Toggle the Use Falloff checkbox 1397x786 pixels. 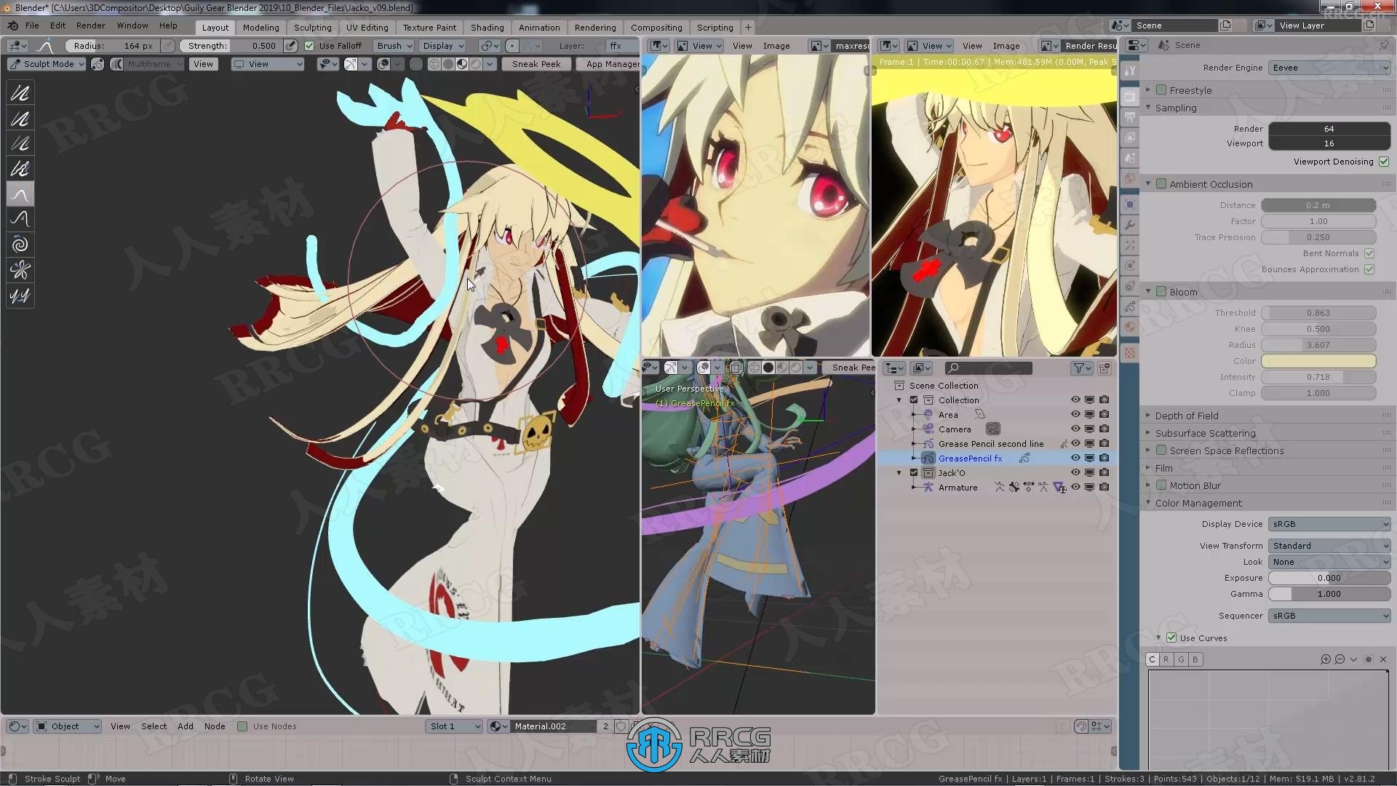(309, 46)
